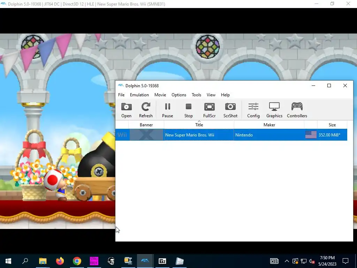Open Graphics settings
The image size is (357, 268).
pos(274,110)
